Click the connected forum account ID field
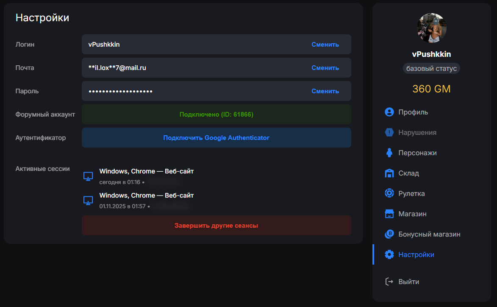The image size is (497, 307). pos(216,114)
